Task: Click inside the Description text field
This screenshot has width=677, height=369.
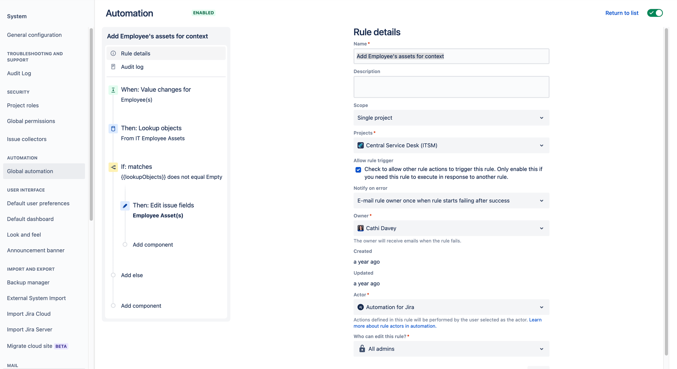Action: (451, 87)
